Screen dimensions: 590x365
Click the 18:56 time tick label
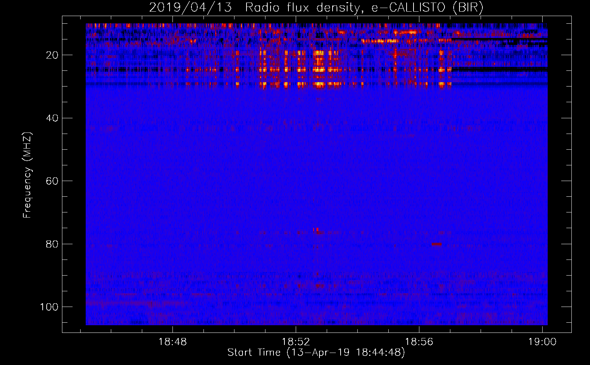point(419,342)
